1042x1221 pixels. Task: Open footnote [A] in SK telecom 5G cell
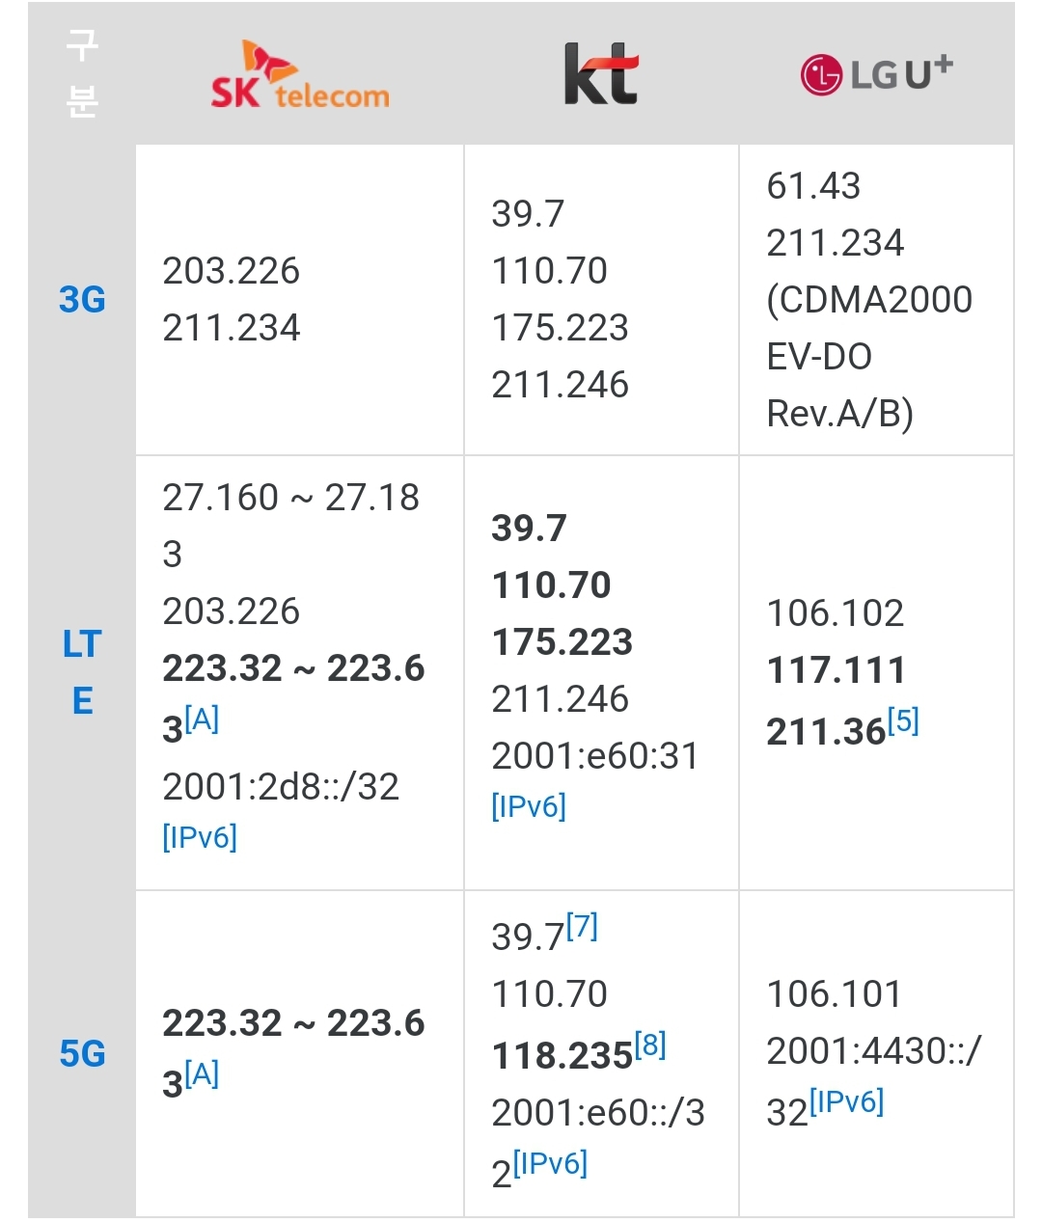[202, 1073]
